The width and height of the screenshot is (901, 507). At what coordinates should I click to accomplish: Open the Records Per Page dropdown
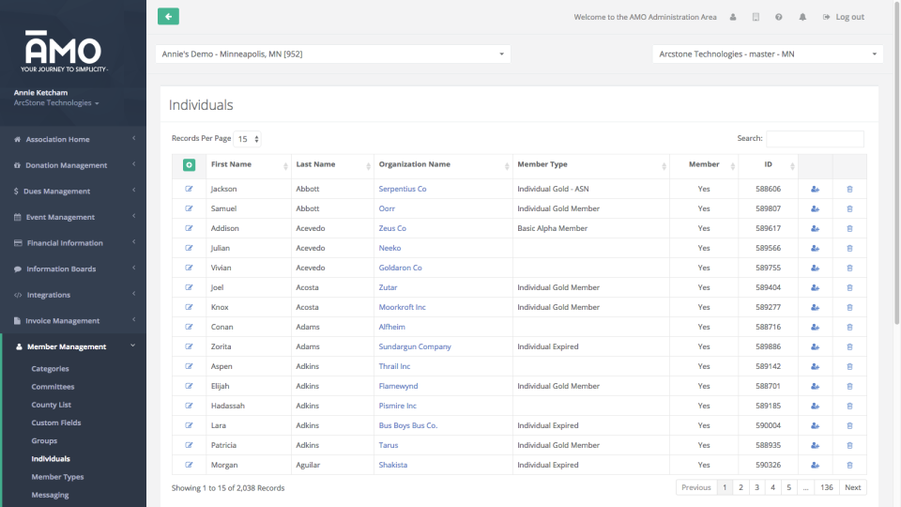249,139
